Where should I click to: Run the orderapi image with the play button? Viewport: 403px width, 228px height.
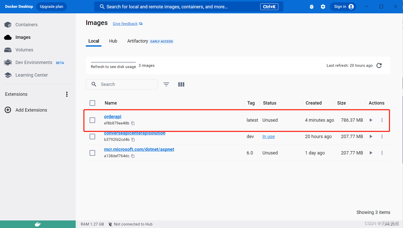(371, 120)
